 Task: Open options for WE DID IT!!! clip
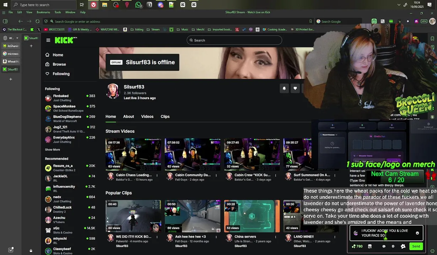coord(157,237)
